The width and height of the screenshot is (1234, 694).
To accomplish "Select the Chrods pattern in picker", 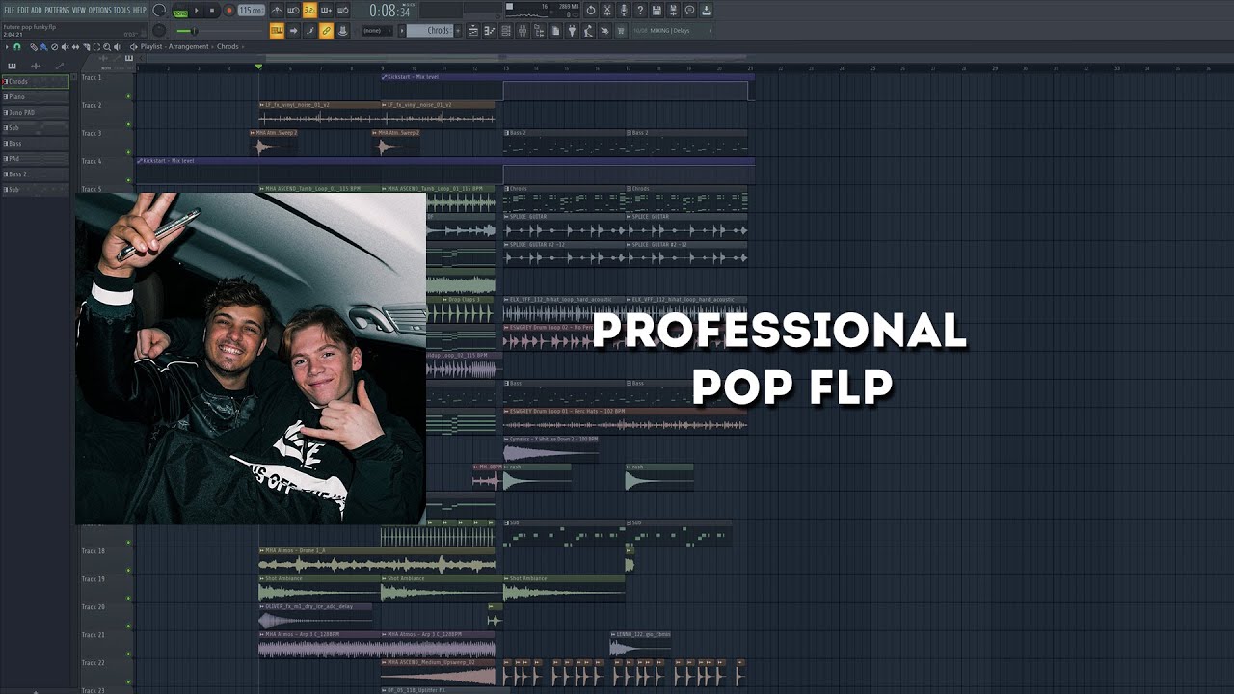I will pos(35,82).
